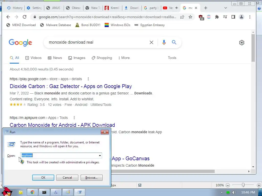Open the MEMZ Download bookmark
The height and width of the screenshot is (196, 262).
tap(21, 25)
